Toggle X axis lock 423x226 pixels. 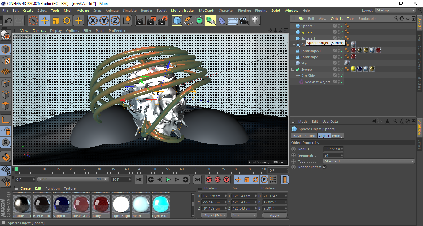(x=93, y=21)
